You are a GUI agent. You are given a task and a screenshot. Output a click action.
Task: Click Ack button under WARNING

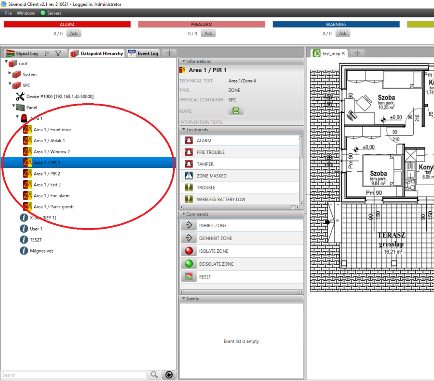click(x=342, y=33)
